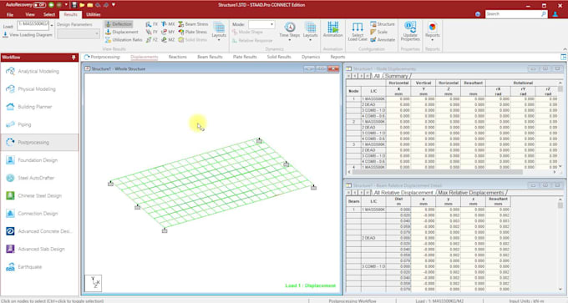This screenshot has height=303, width=568.
Task: Go to the Beam Results page tab
Action: 210,57
